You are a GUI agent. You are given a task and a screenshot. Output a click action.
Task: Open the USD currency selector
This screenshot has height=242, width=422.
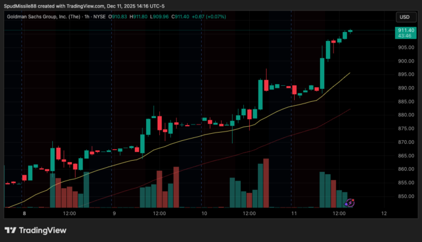pyautogui.click(x=406, y=17)
